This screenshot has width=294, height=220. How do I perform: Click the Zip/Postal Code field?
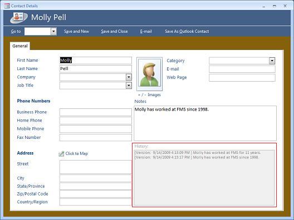click(x=96, y=194)
